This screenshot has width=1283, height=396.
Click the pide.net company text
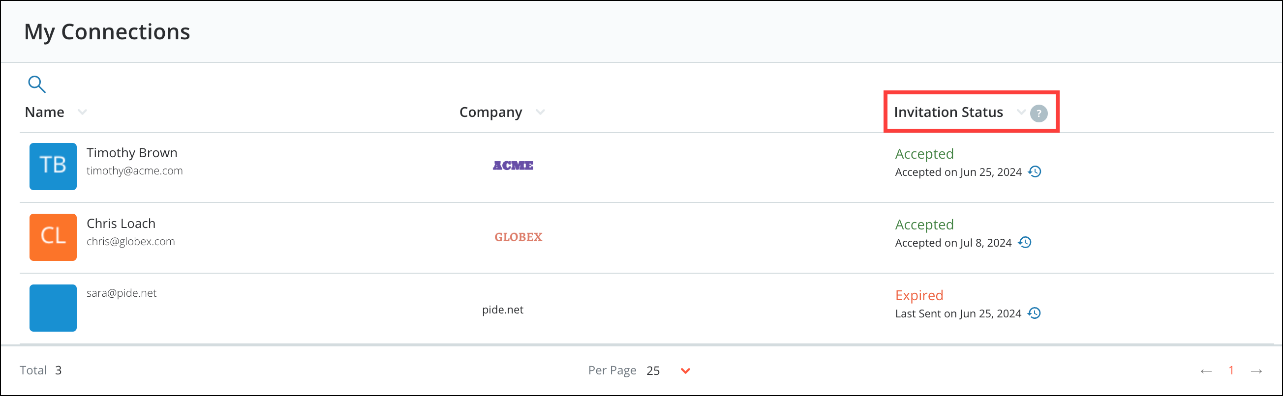point(503,310)
